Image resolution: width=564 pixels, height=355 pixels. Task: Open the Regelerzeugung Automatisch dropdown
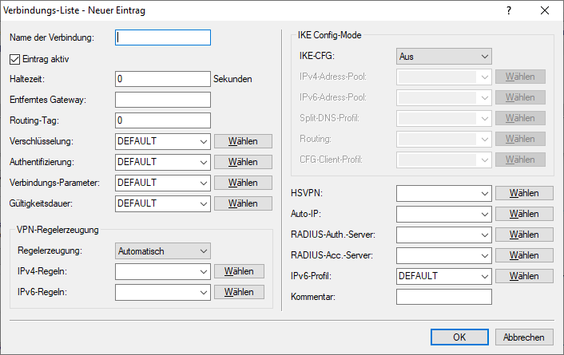click(x=162, y=251)
